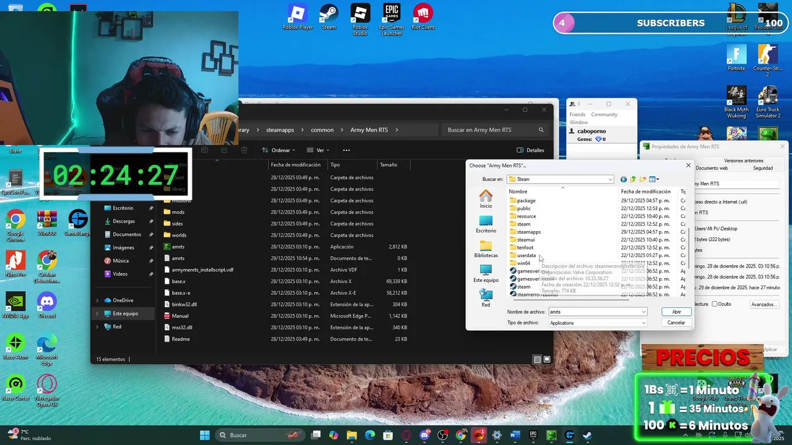Open Avanzados in the Propiedades window
Screen dimensions: 792x445
click(764, 305)
